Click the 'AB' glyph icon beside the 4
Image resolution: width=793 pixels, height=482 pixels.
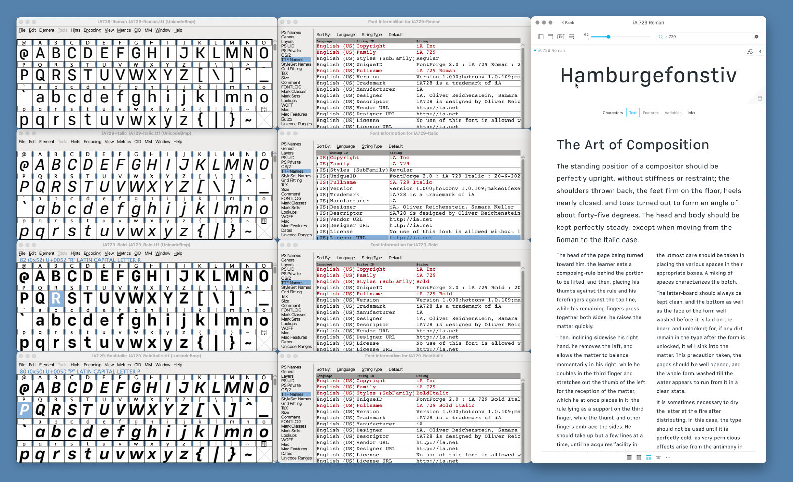tap(750, 51)
